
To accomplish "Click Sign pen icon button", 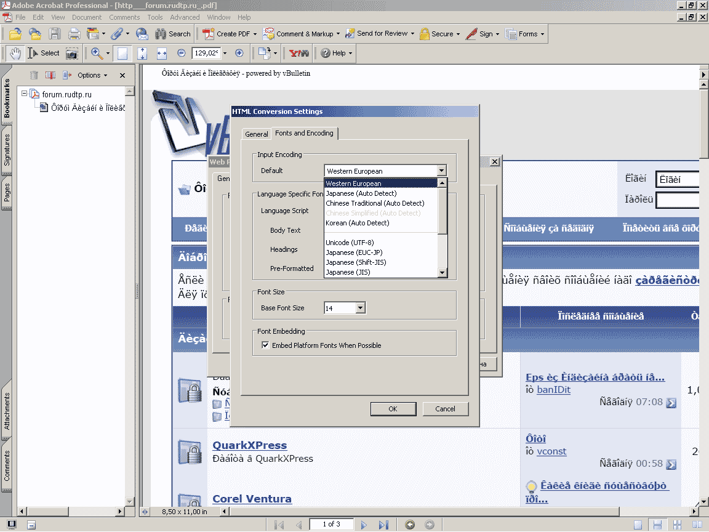I will [x=482, y=34].
